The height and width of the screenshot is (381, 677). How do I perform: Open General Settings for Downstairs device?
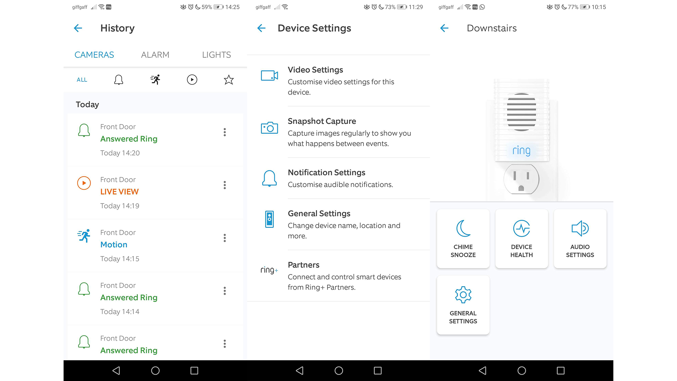tap(464, 305)
